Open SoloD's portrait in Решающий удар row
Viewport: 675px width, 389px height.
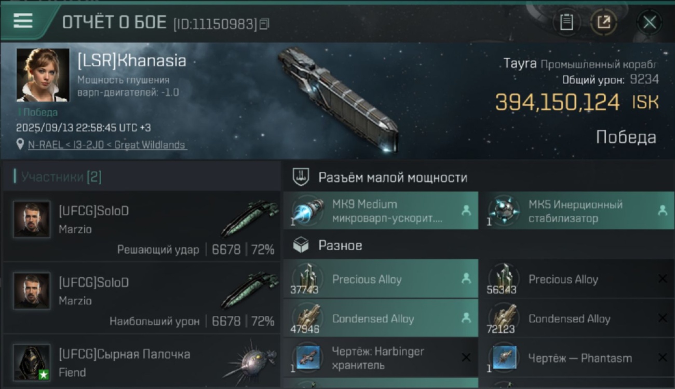click(x=32, y=219)
